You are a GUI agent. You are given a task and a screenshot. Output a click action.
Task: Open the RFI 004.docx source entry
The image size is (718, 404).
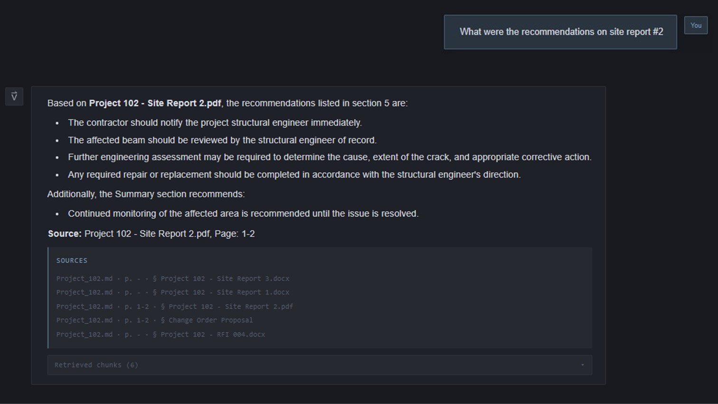161,335
